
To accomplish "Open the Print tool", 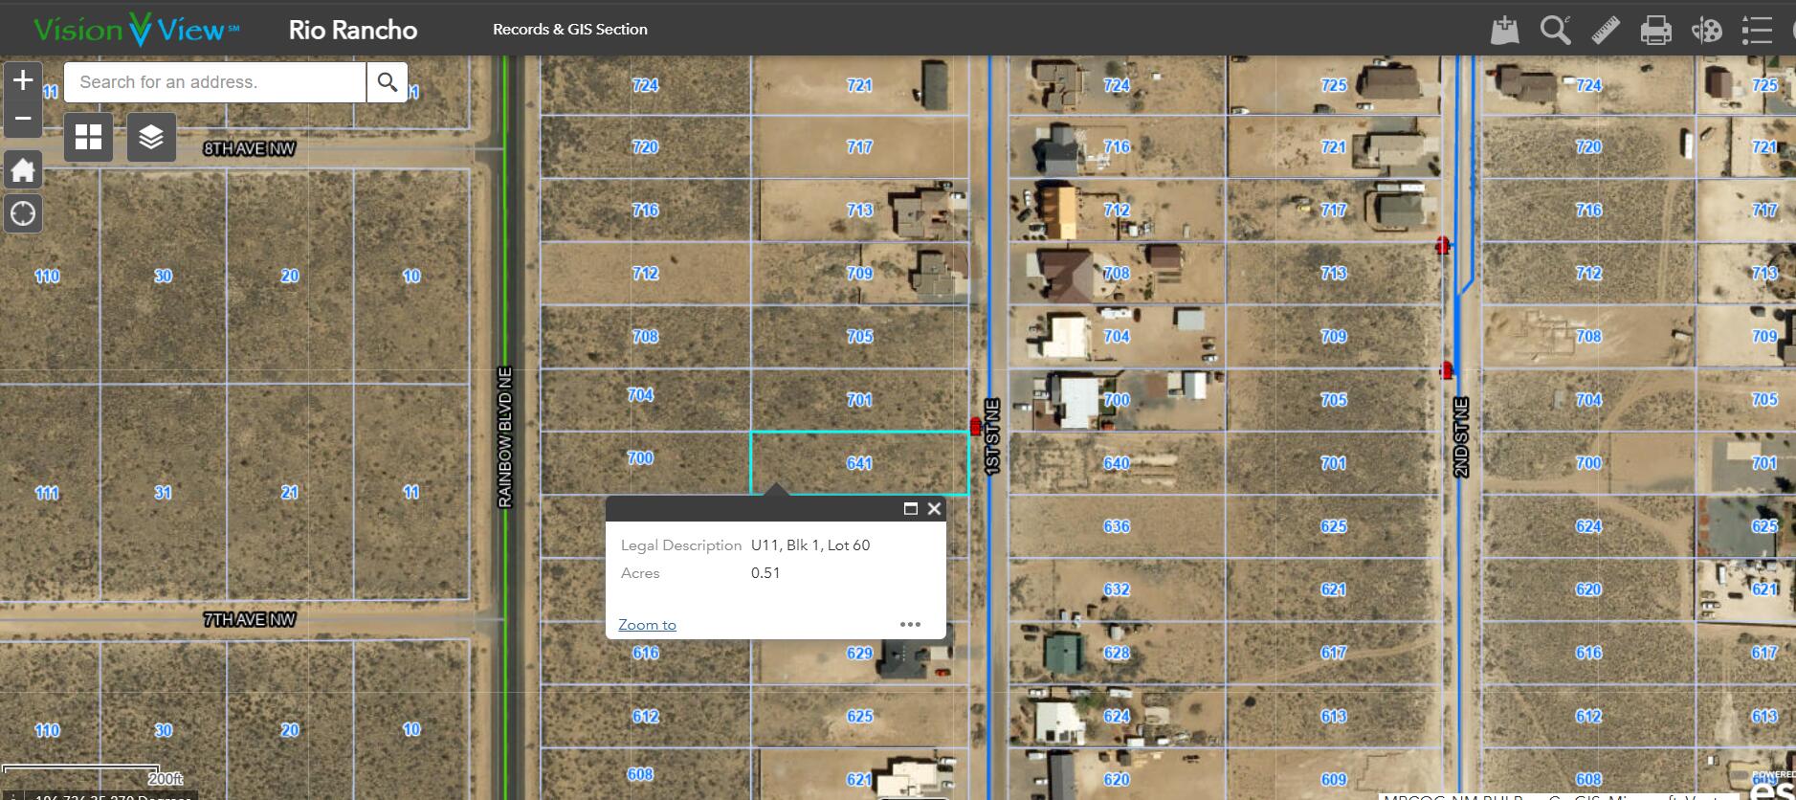I will [1655, 30].
